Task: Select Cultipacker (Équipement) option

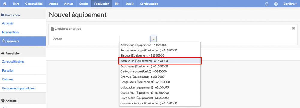Action: coord(160,87)
